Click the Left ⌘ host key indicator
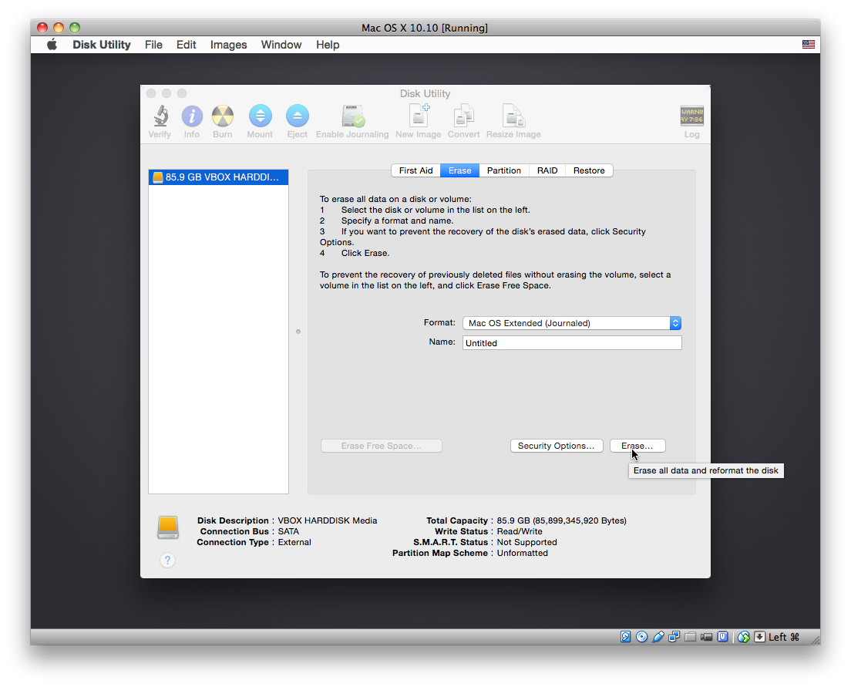Image resolution: width=851 pixels, height=687 pixels. pyautogui.click(x=784, y=636)
